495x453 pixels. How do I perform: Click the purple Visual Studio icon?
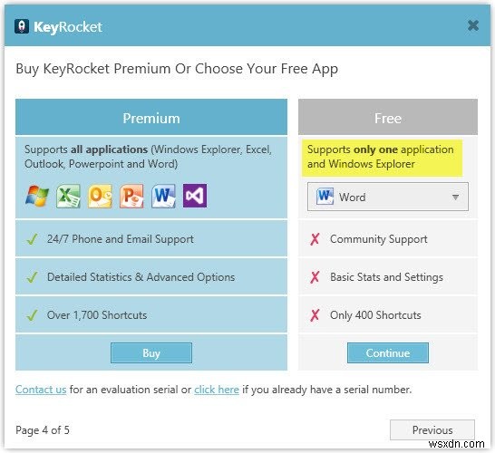195,196
